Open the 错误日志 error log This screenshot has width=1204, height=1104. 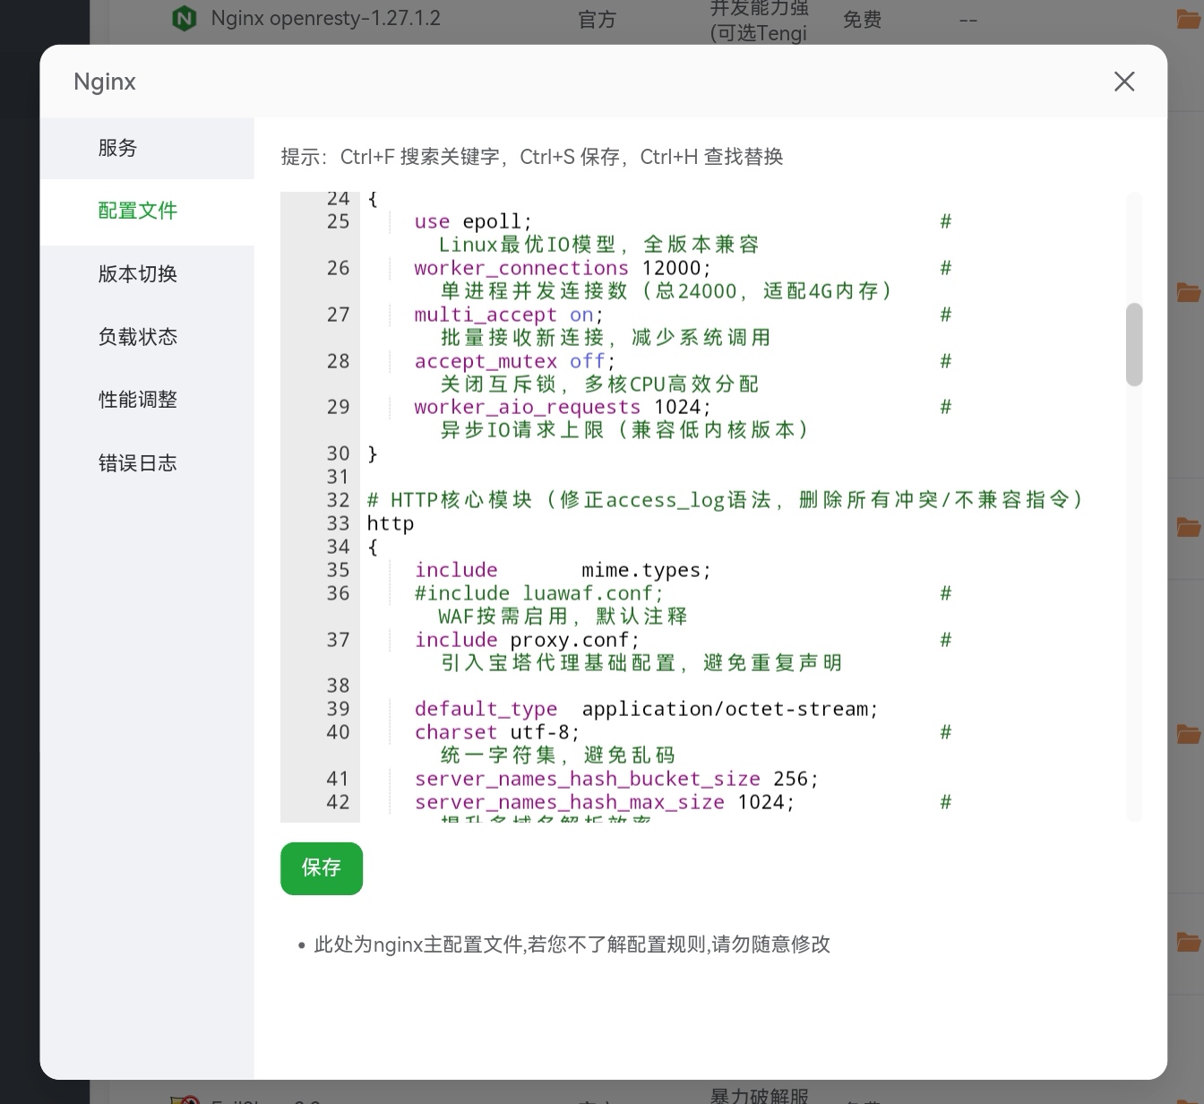[x=137, y=462]
